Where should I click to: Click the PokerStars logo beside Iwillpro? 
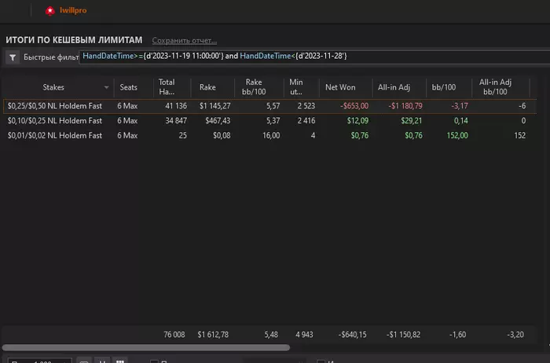50,10
